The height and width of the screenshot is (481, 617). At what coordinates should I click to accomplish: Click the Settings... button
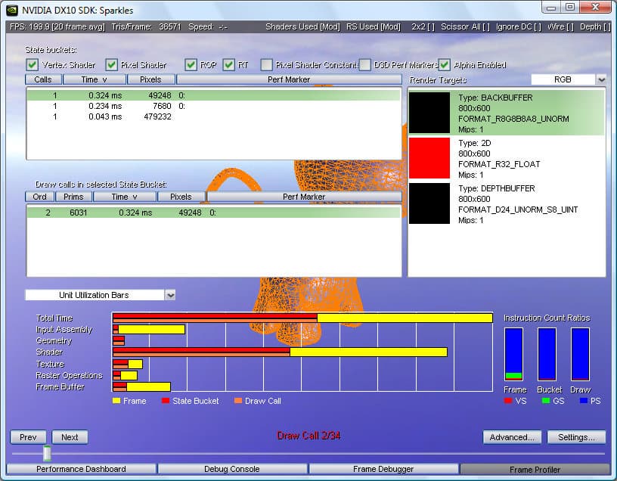tap(576, 437)
